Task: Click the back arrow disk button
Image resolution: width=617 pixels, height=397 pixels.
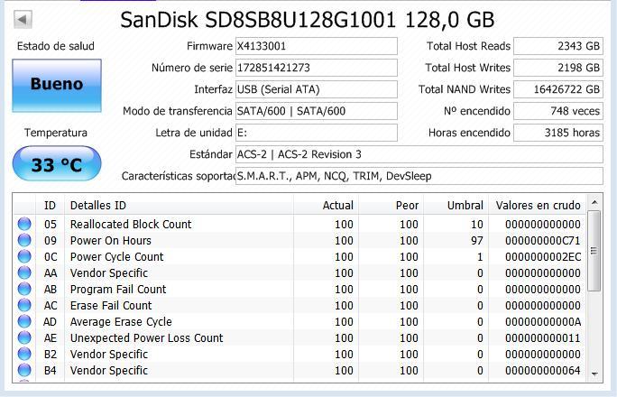Action: (23, 19)
